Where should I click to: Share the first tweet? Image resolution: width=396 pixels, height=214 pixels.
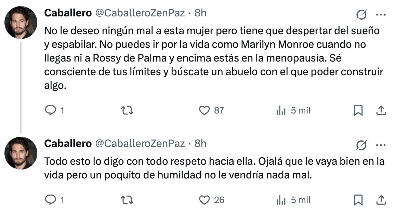coord(381,110)
